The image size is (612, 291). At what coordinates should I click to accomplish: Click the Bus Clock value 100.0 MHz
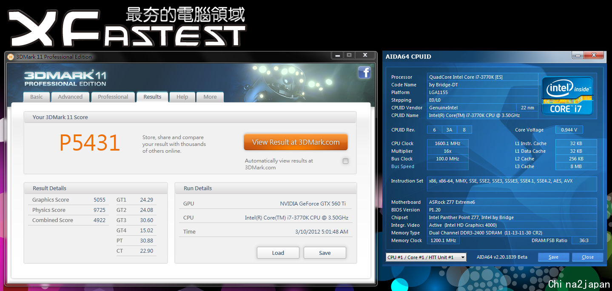point(448,159)
